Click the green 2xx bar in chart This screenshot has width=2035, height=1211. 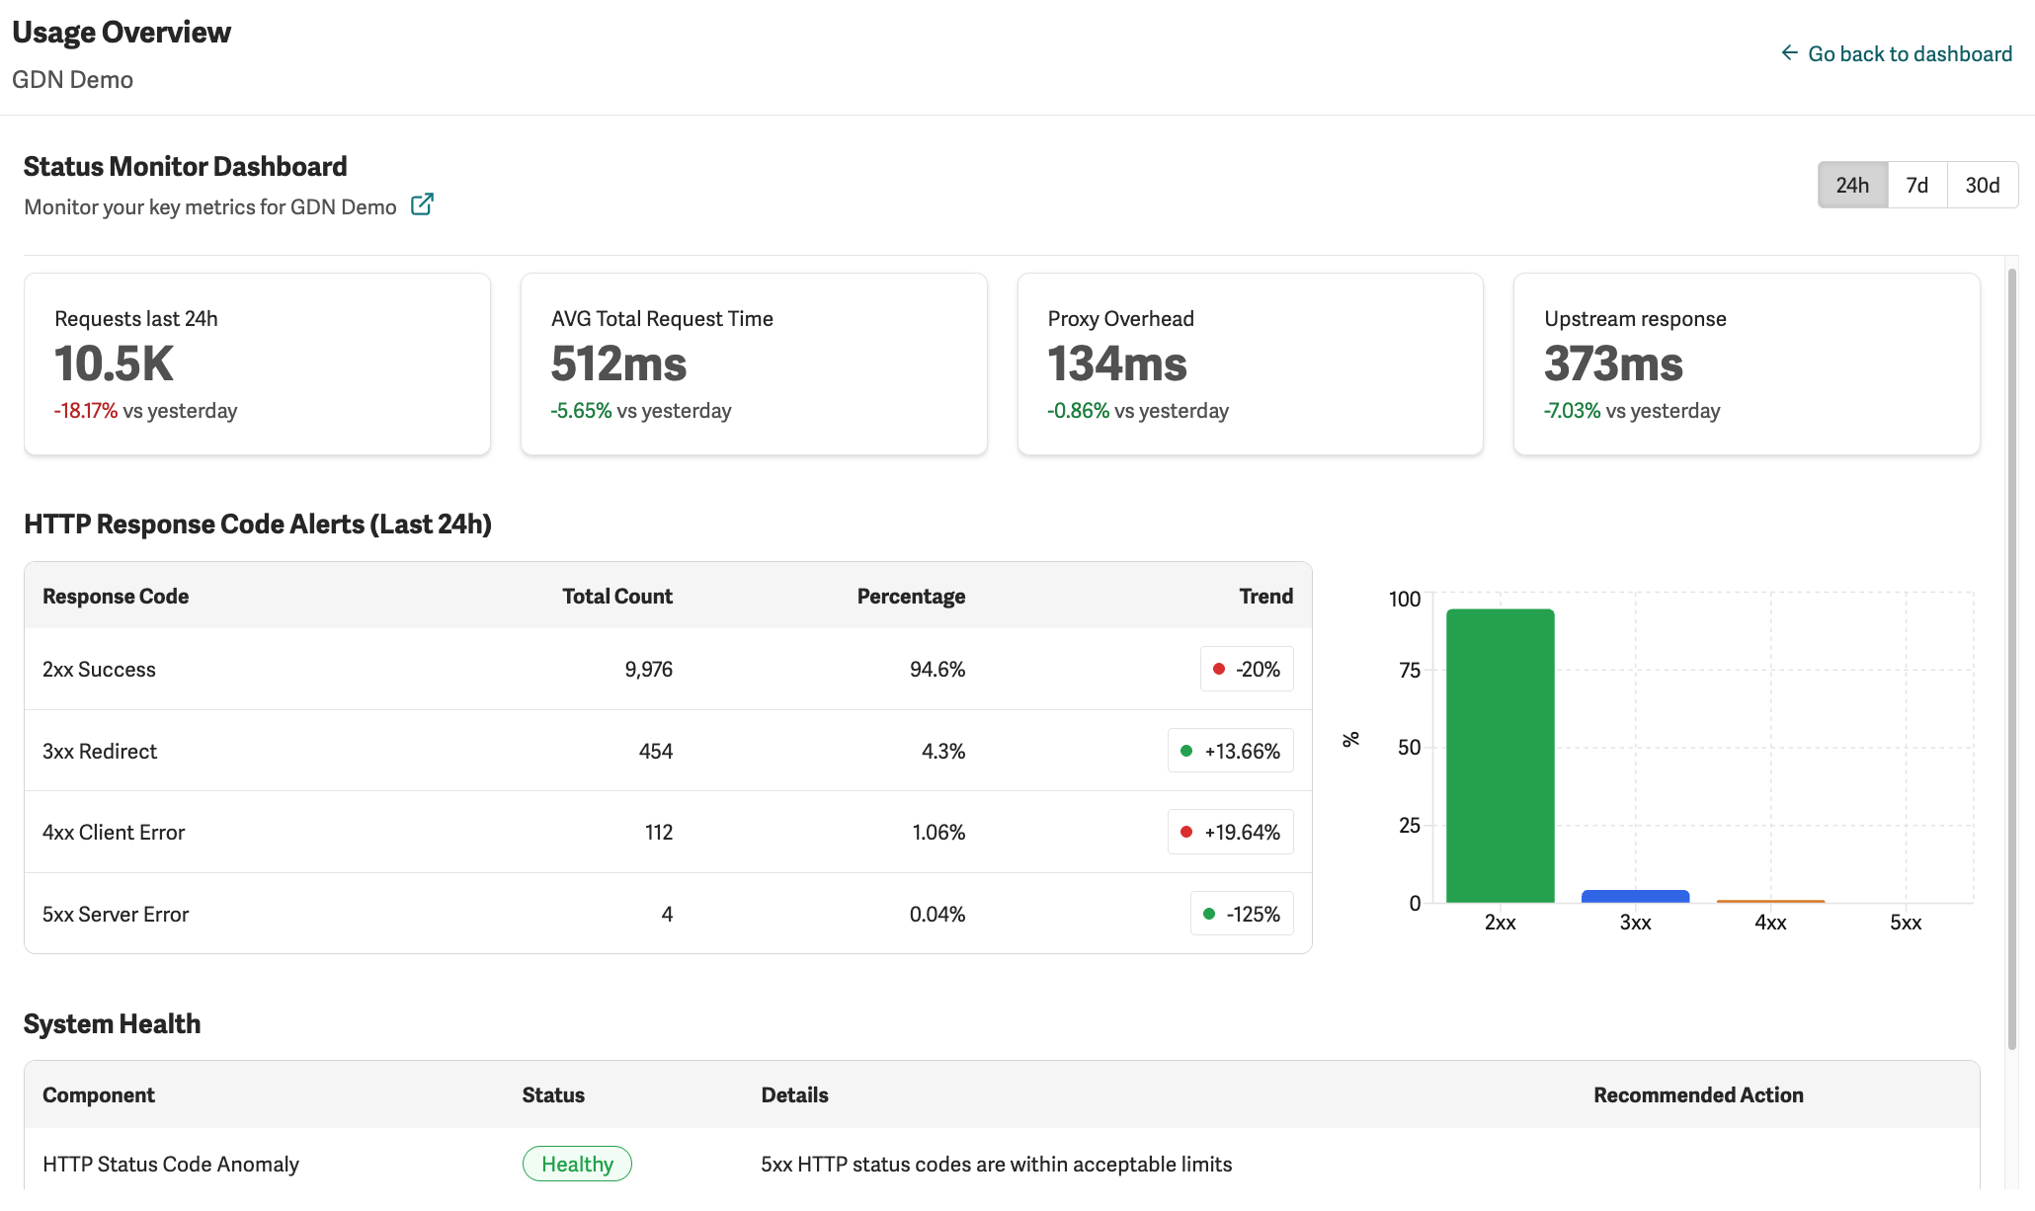coord(1500,756)
